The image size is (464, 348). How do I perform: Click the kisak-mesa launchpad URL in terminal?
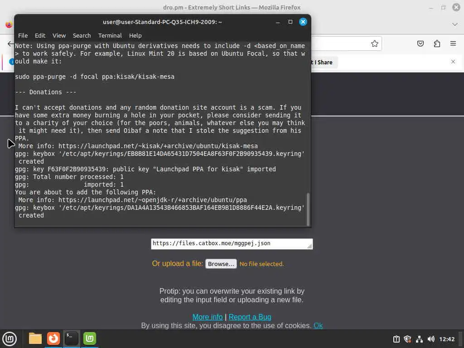pos(158,146)
